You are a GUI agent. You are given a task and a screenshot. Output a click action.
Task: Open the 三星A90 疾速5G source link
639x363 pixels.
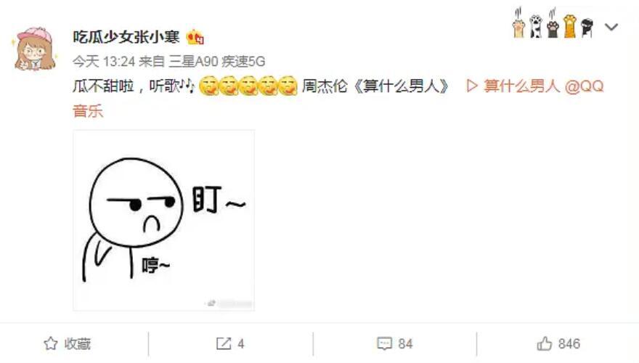[x=217, y=62]
